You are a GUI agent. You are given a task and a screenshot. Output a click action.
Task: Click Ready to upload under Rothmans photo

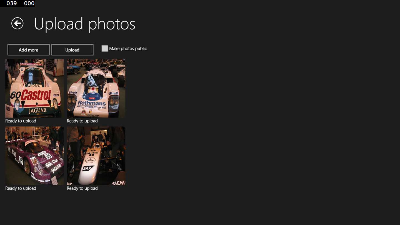(82, 121)
